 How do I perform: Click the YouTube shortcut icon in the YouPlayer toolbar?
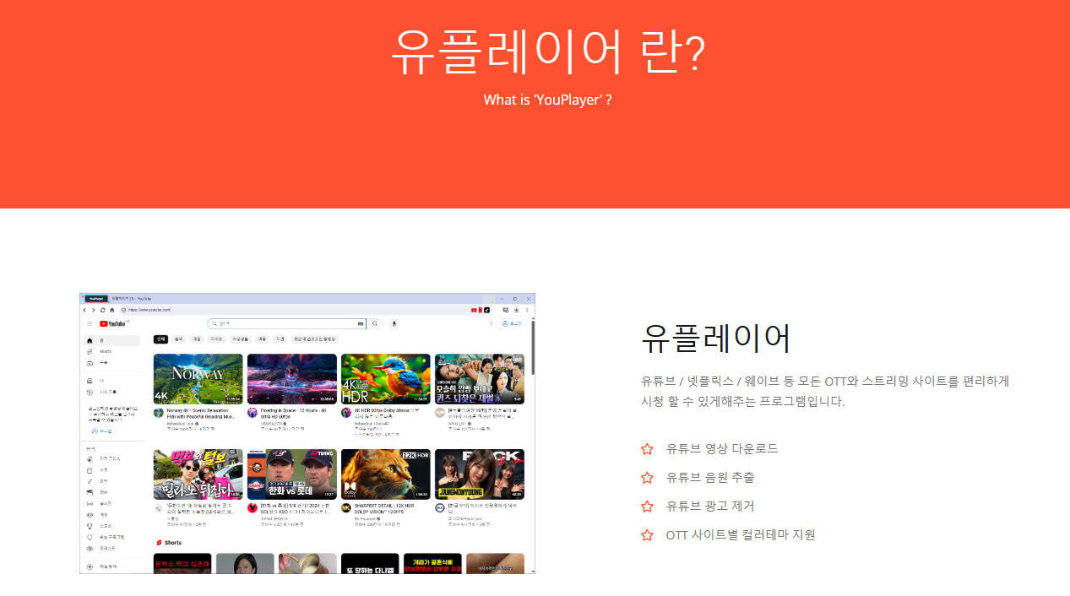pos(475,310)
